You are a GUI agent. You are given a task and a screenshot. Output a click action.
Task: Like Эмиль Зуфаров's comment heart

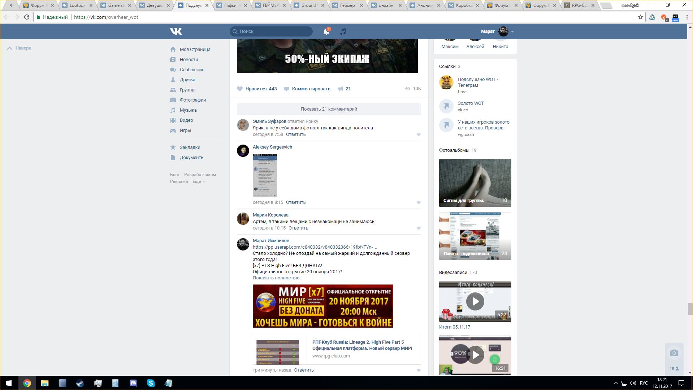[x=419, y=135]
